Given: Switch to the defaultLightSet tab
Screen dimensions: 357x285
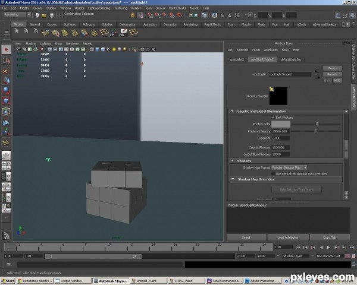Looking at the screenshot, I should [x=291, y=59].
